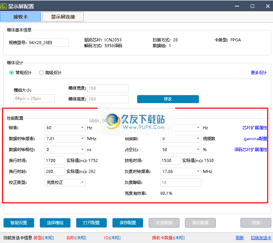273x243 pixels.
Task: Select the 扫描方式 28 text
Action: (165, 40)
